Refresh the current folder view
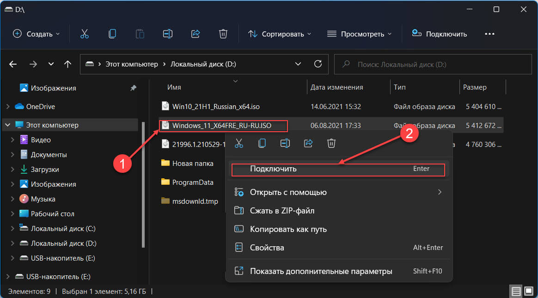Viewport: 538px width, 298px height. click(318, 64)
